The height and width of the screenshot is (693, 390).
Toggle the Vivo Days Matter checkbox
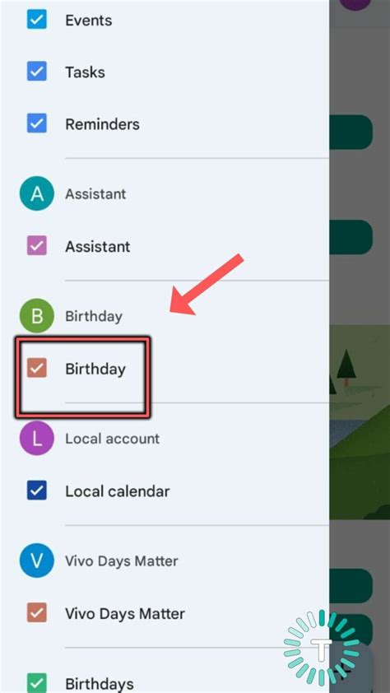point(37,613)
